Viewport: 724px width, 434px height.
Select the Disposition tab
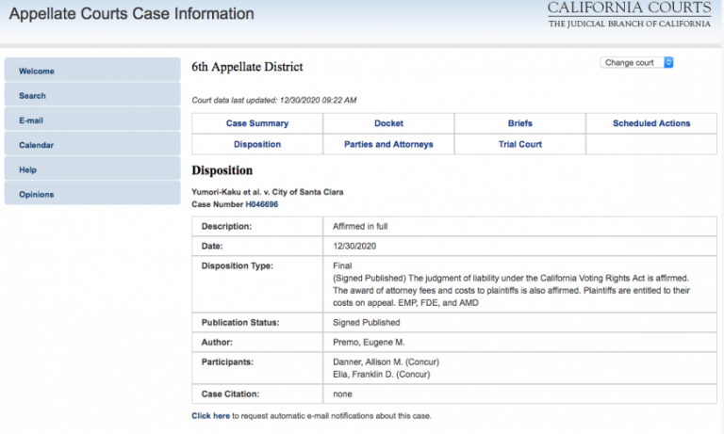[257, 144]
